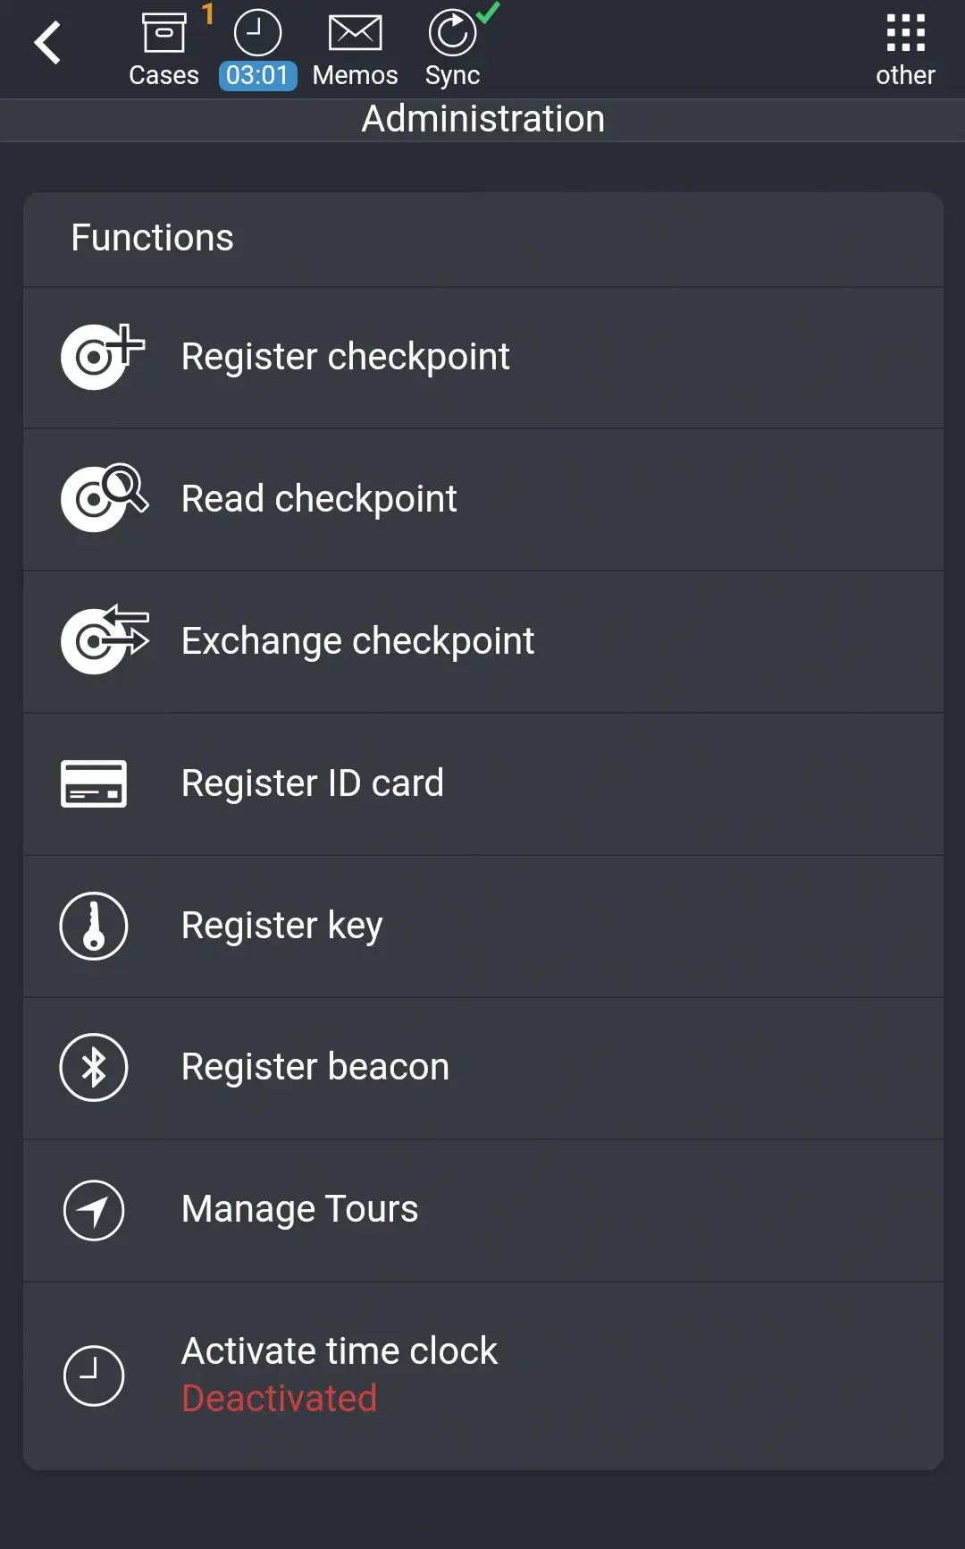The width and height of the screenshot is (965, 1549).
Task: Select the Register ID card icon
Action: tap(93, 782)
